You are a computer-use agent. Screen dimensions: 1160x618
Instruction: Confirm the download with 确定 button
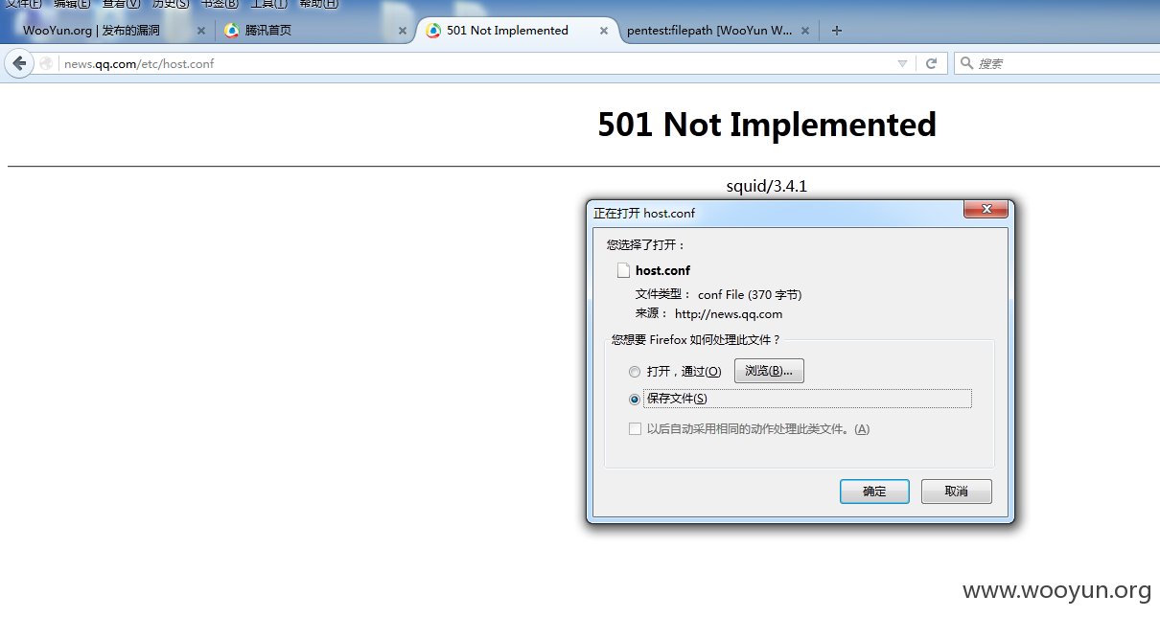(x=874, y=492)
